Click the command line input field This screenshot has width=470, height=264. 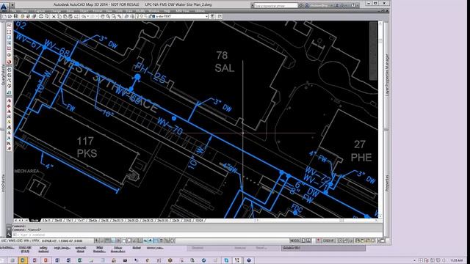pos(198,235)
